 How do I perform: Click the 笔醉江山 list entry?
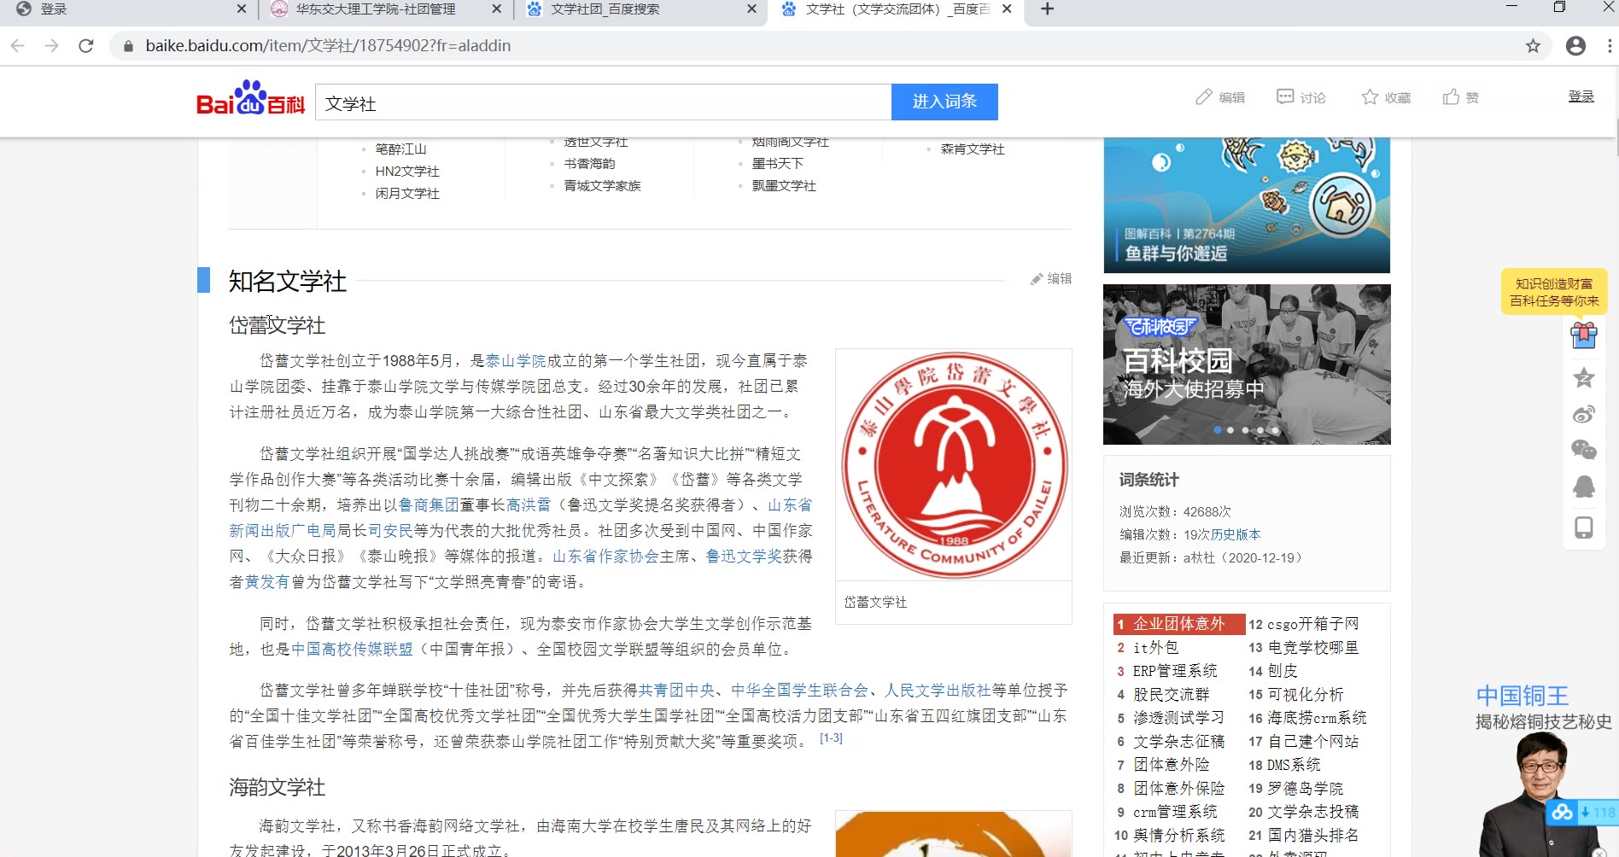[400, 149]
